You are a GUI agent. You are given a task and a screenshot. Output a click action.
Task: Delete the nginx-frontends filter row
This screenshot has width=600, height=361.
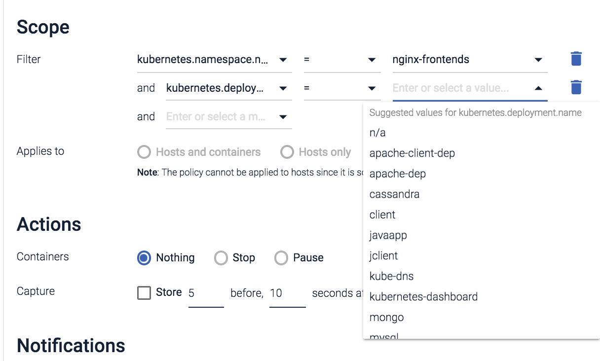point(576,59)
